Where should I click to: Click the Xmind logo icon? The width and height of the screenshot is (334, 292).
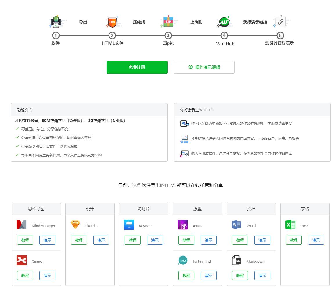[21, 260]
